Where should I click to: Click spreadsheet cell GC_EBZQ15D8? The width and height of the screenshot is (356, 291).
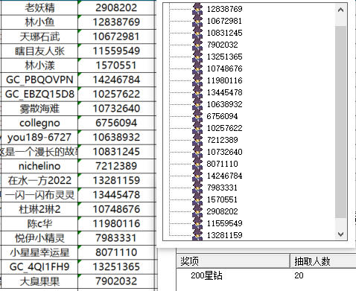point(39,94)
